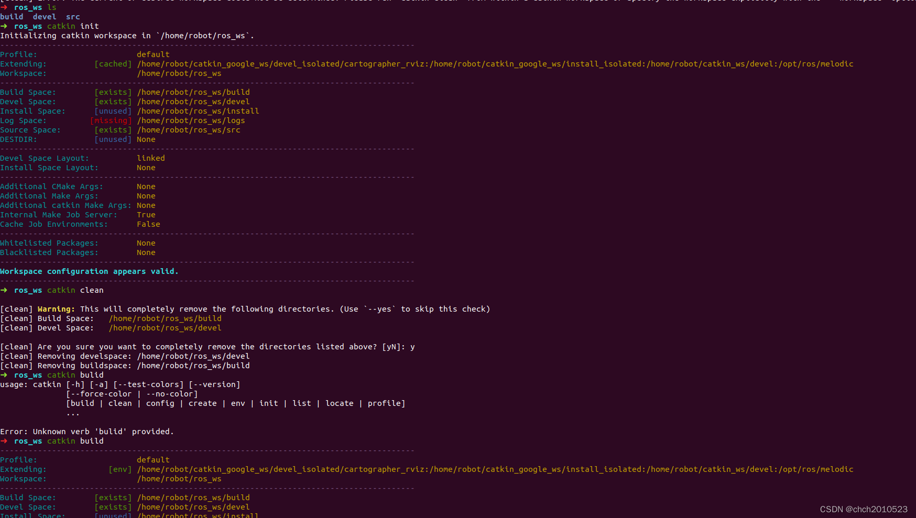Click the 'Install Space Layout:' label
This screenshot has width=916, height=518.
point(49,168)
